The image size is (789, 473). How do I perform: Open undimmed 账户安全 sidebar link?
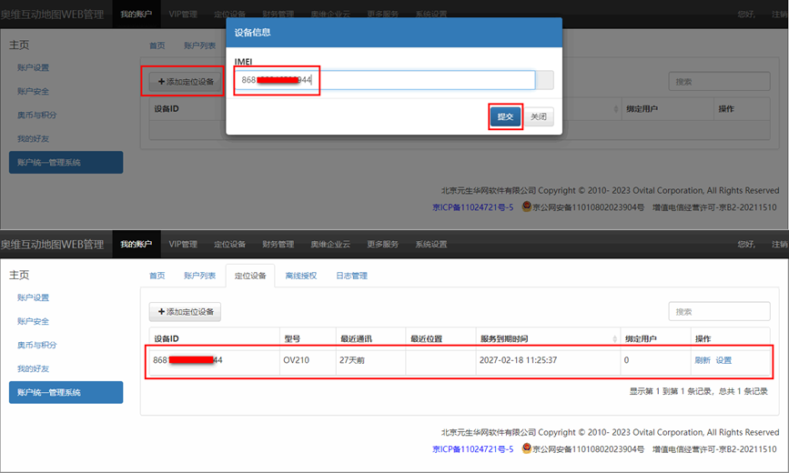tap(33, 321)
